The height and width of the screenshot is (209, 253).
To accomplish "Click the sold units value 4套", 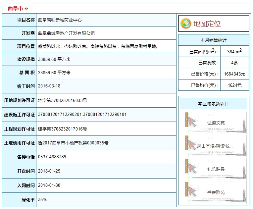I will click(x=234, y=63).
